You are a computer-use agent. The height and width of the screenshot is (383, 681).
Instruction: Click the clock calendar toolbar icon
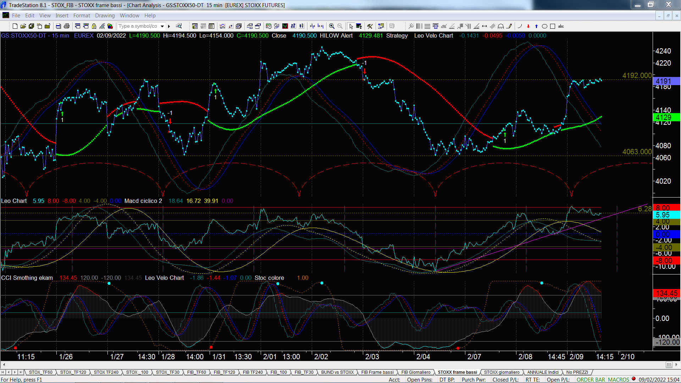coord(269,26)
